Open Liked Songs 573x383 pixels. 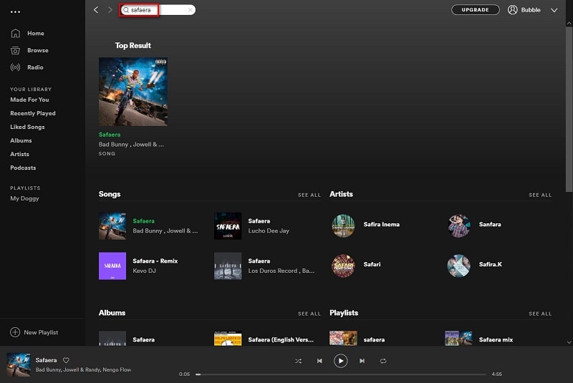click(27, 127)
